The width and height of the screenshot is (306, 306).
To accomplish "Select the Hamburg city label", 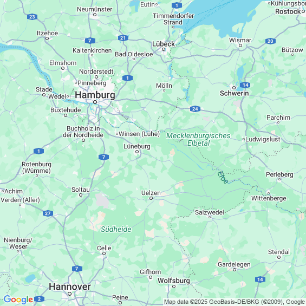I will click(x=95, y=95).
